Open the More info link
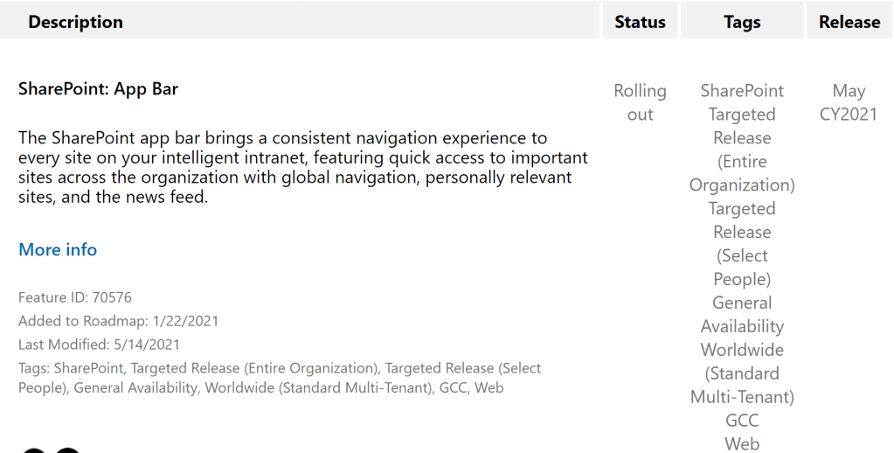This screenshot has width=894, height=453. click(58, 250)
